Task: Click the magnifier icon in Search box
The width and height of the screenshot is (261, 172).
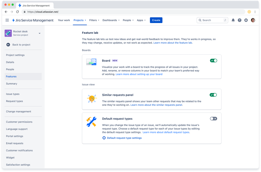Action: (200, 20)
